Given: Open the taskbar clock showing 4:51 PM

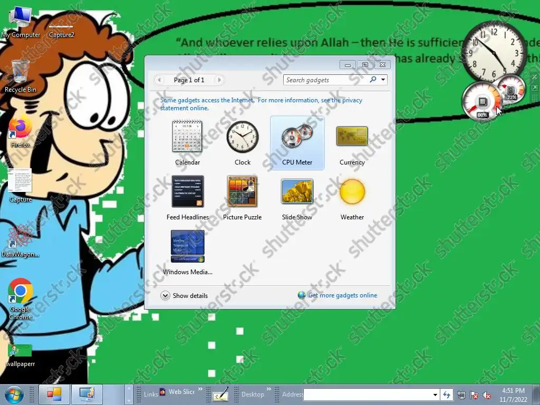Looking at the screenshot, I should point(513,394).
